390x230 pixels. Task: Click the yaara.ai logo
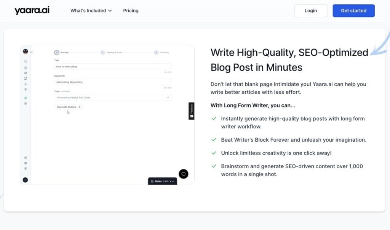(32, 10)
